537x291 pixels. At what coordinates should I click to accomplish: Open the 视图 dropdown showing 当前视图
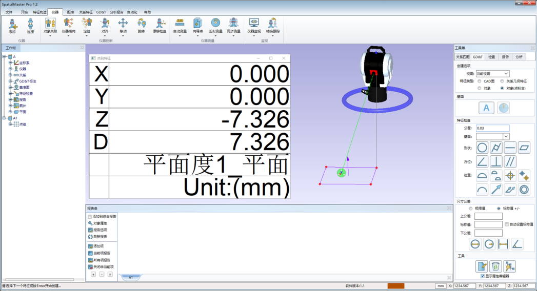pyautogui.click(x=492, y=74)
